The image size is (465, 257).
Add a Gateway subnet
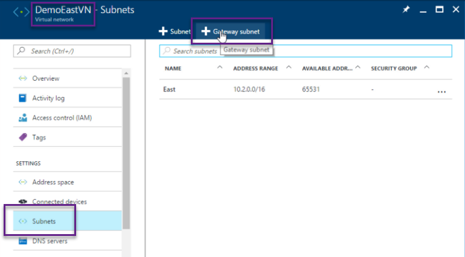[x=231, y=31]
